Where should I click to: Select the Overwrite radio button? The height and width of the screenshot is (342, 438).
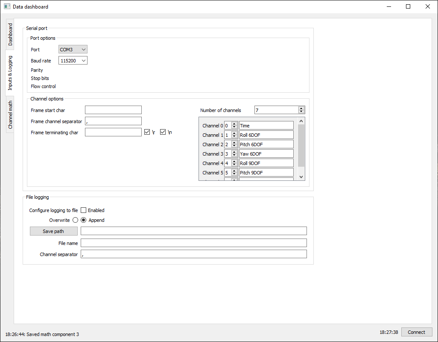pyautogui.click(x=75, y=220)
